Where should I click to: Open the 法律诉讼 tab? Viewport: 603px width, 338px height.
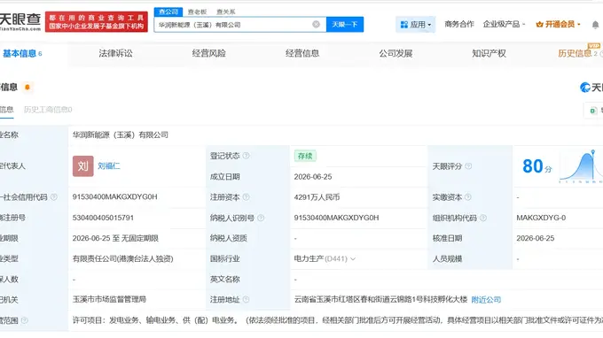[116, 53]
